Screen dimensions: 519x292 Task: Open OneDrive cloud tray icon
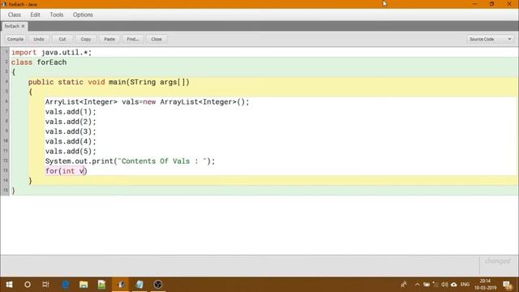[454, 285]
